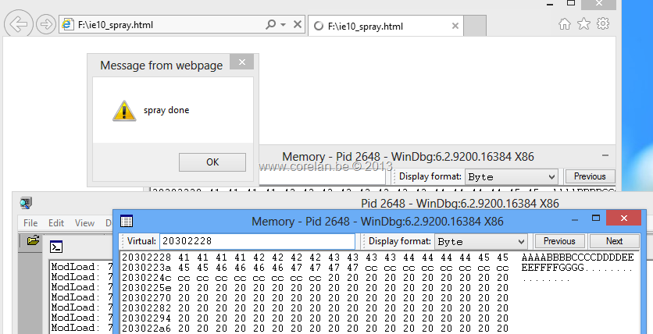Click the Memory window title icon
The width and height of the screenshot is (653, 334).
127,222
